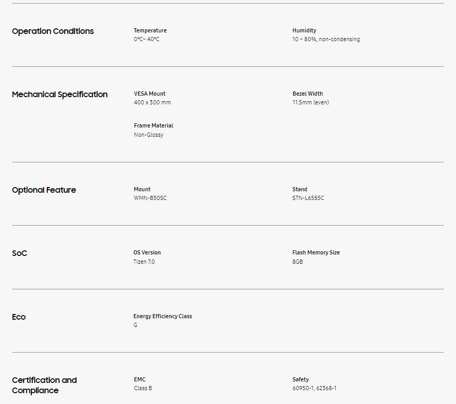Click the 11.5mm (even) bezel value
The width and height of the screenshot is (456, 404).
pyautogui.click(x=311, y=103)
